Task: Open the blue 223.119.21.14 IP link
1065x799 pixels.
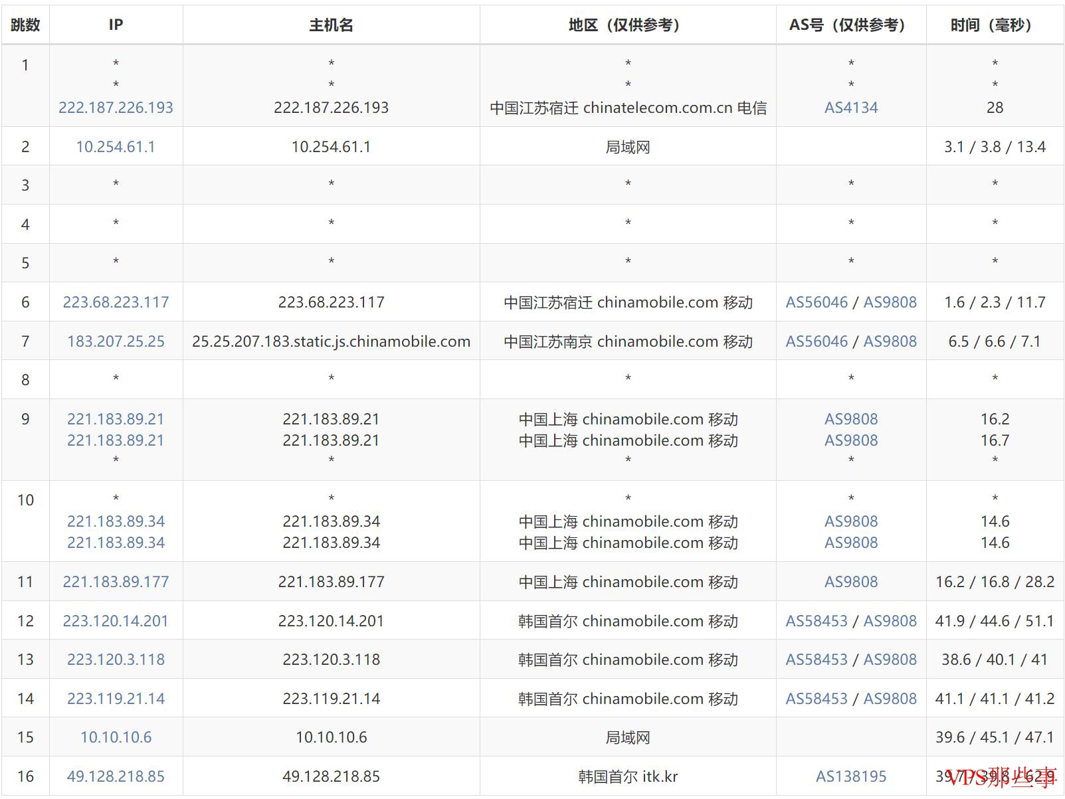Action: click(x=116, y=699)
